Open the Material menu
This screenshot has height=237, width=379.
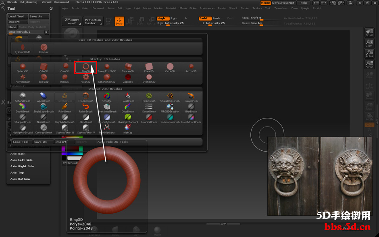(171, 8)
